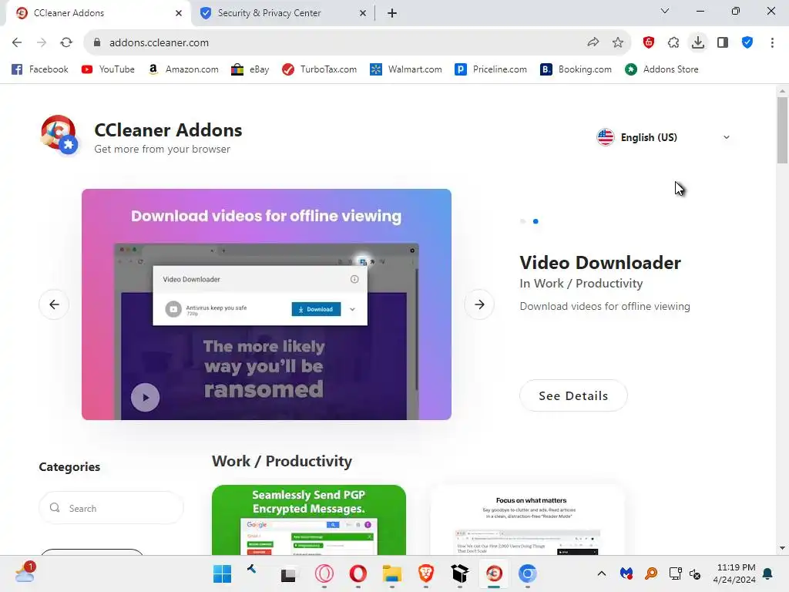Open the eBay bookmark
This screenshot has height=592, width=789.
(x=250, y=69)
